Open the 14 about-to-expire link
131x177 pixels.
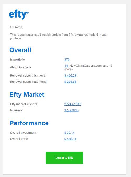click(66, 66)
